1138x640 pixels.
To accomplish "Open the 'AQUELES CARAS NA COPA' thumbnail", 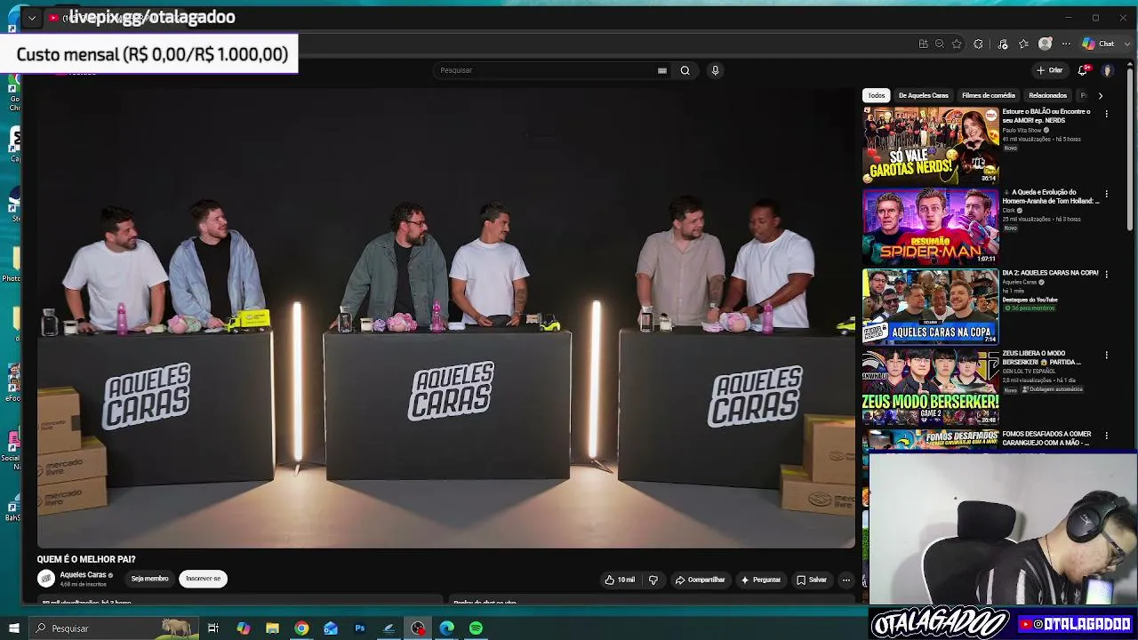I will [931, 307].
